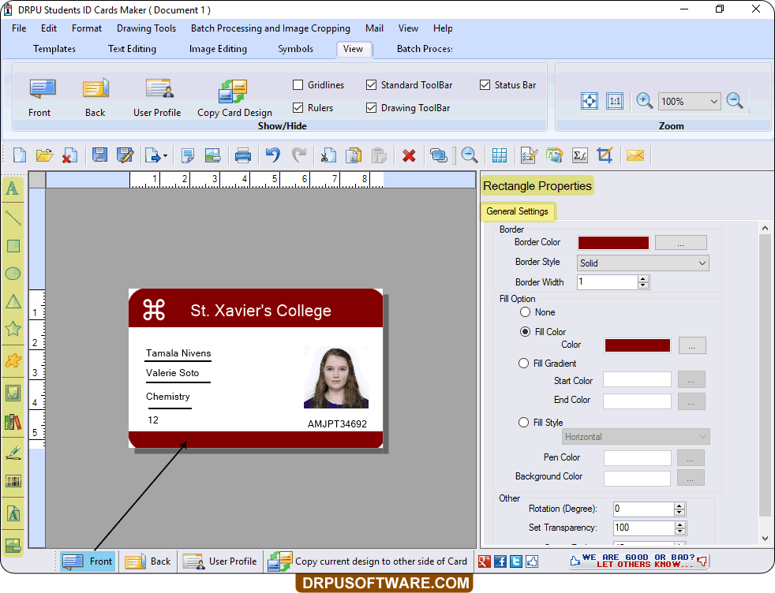Click User Profile in bottom bar
The width and height of the screenshot is (775, 593).
pyautogui.click(x=220, y=561)
